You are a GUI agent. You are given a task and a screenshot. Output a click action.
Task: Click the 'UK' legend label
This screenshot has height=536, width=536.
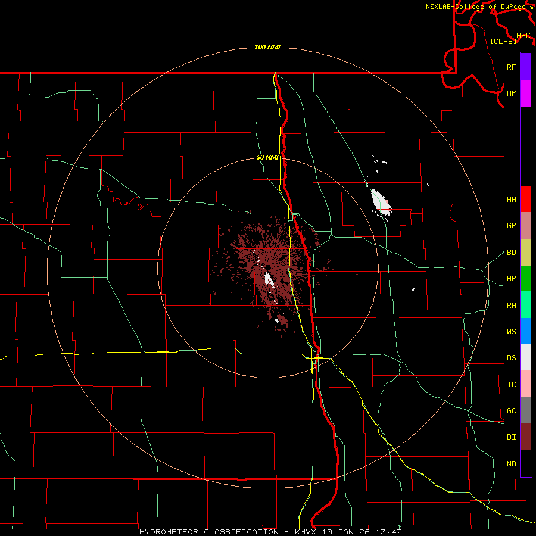point(511,94)
